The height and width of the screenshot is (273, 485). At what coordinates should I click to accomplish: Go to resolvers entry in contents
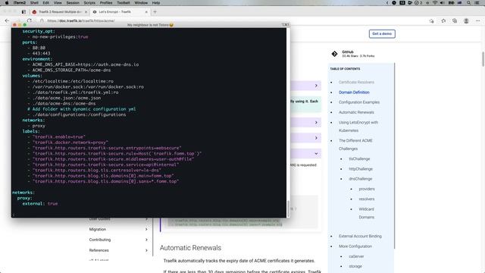367,199
